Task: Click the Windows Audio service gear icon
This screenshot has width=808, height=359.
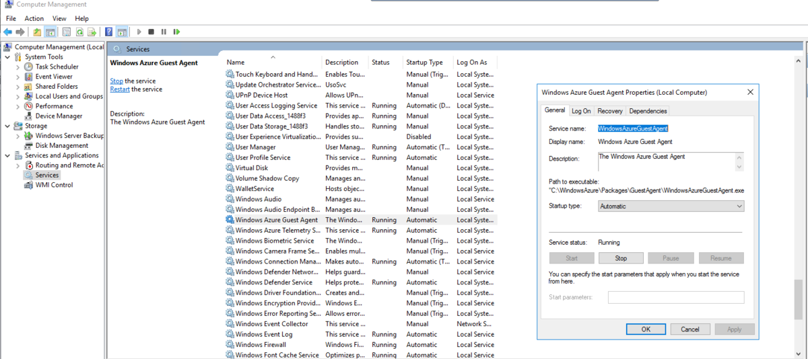Action: point(230,199)
